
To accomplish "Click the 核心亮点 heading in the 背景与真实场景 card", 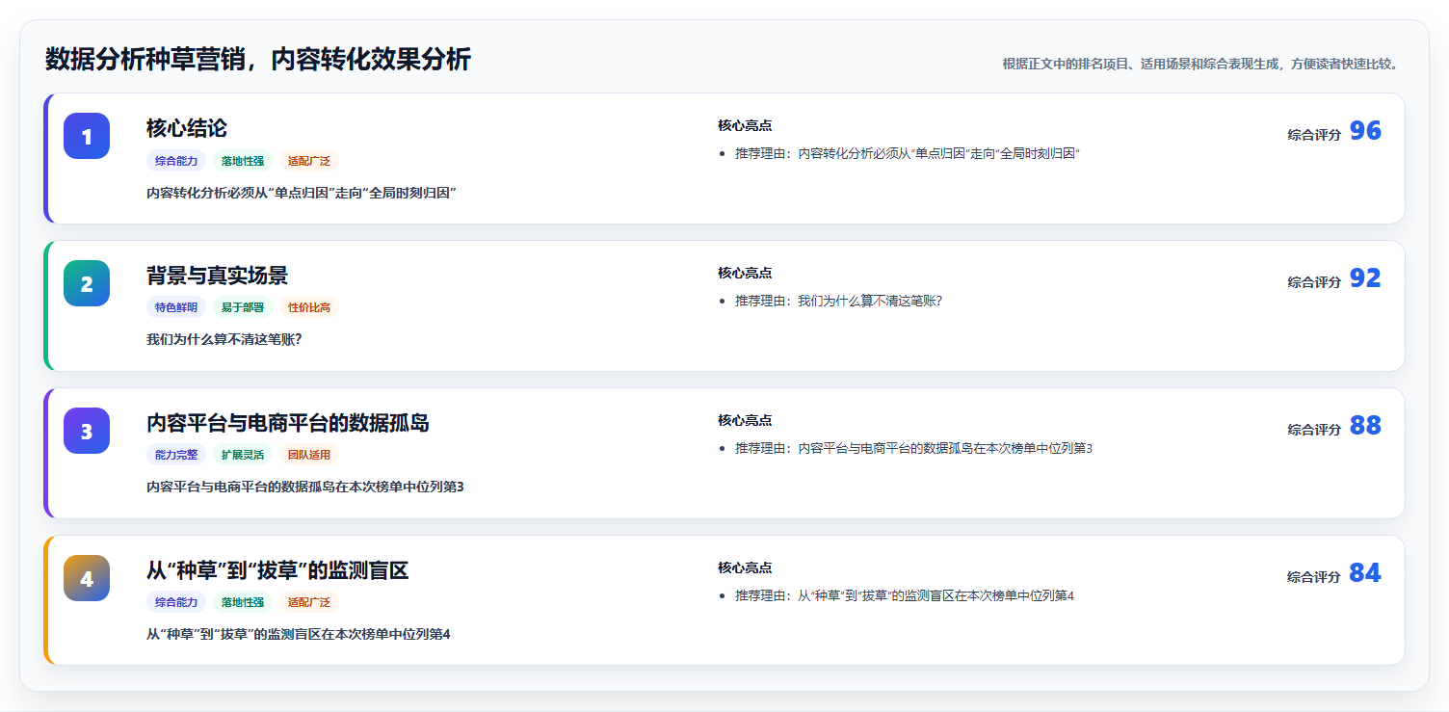I will (x=745, y=274).
